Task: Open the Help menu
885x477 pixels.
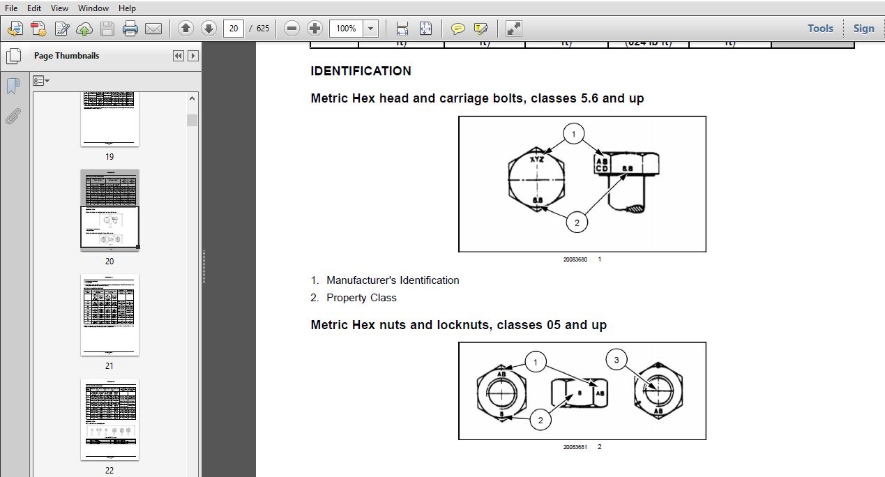Action: (x=127, y=8)
